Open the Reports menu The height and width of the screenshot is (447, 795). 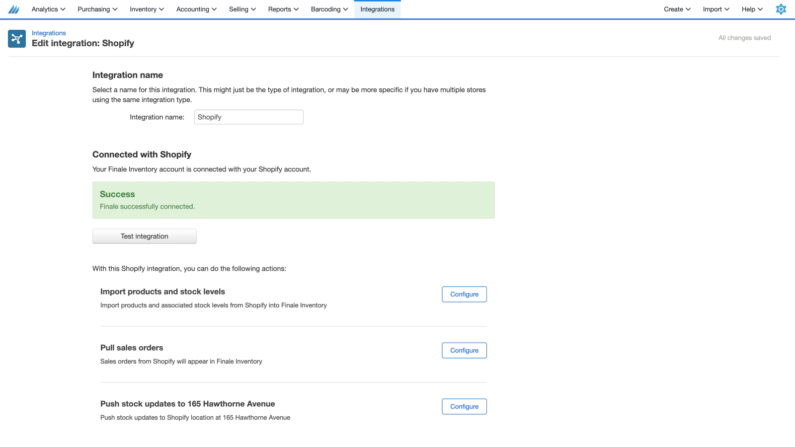283,9
